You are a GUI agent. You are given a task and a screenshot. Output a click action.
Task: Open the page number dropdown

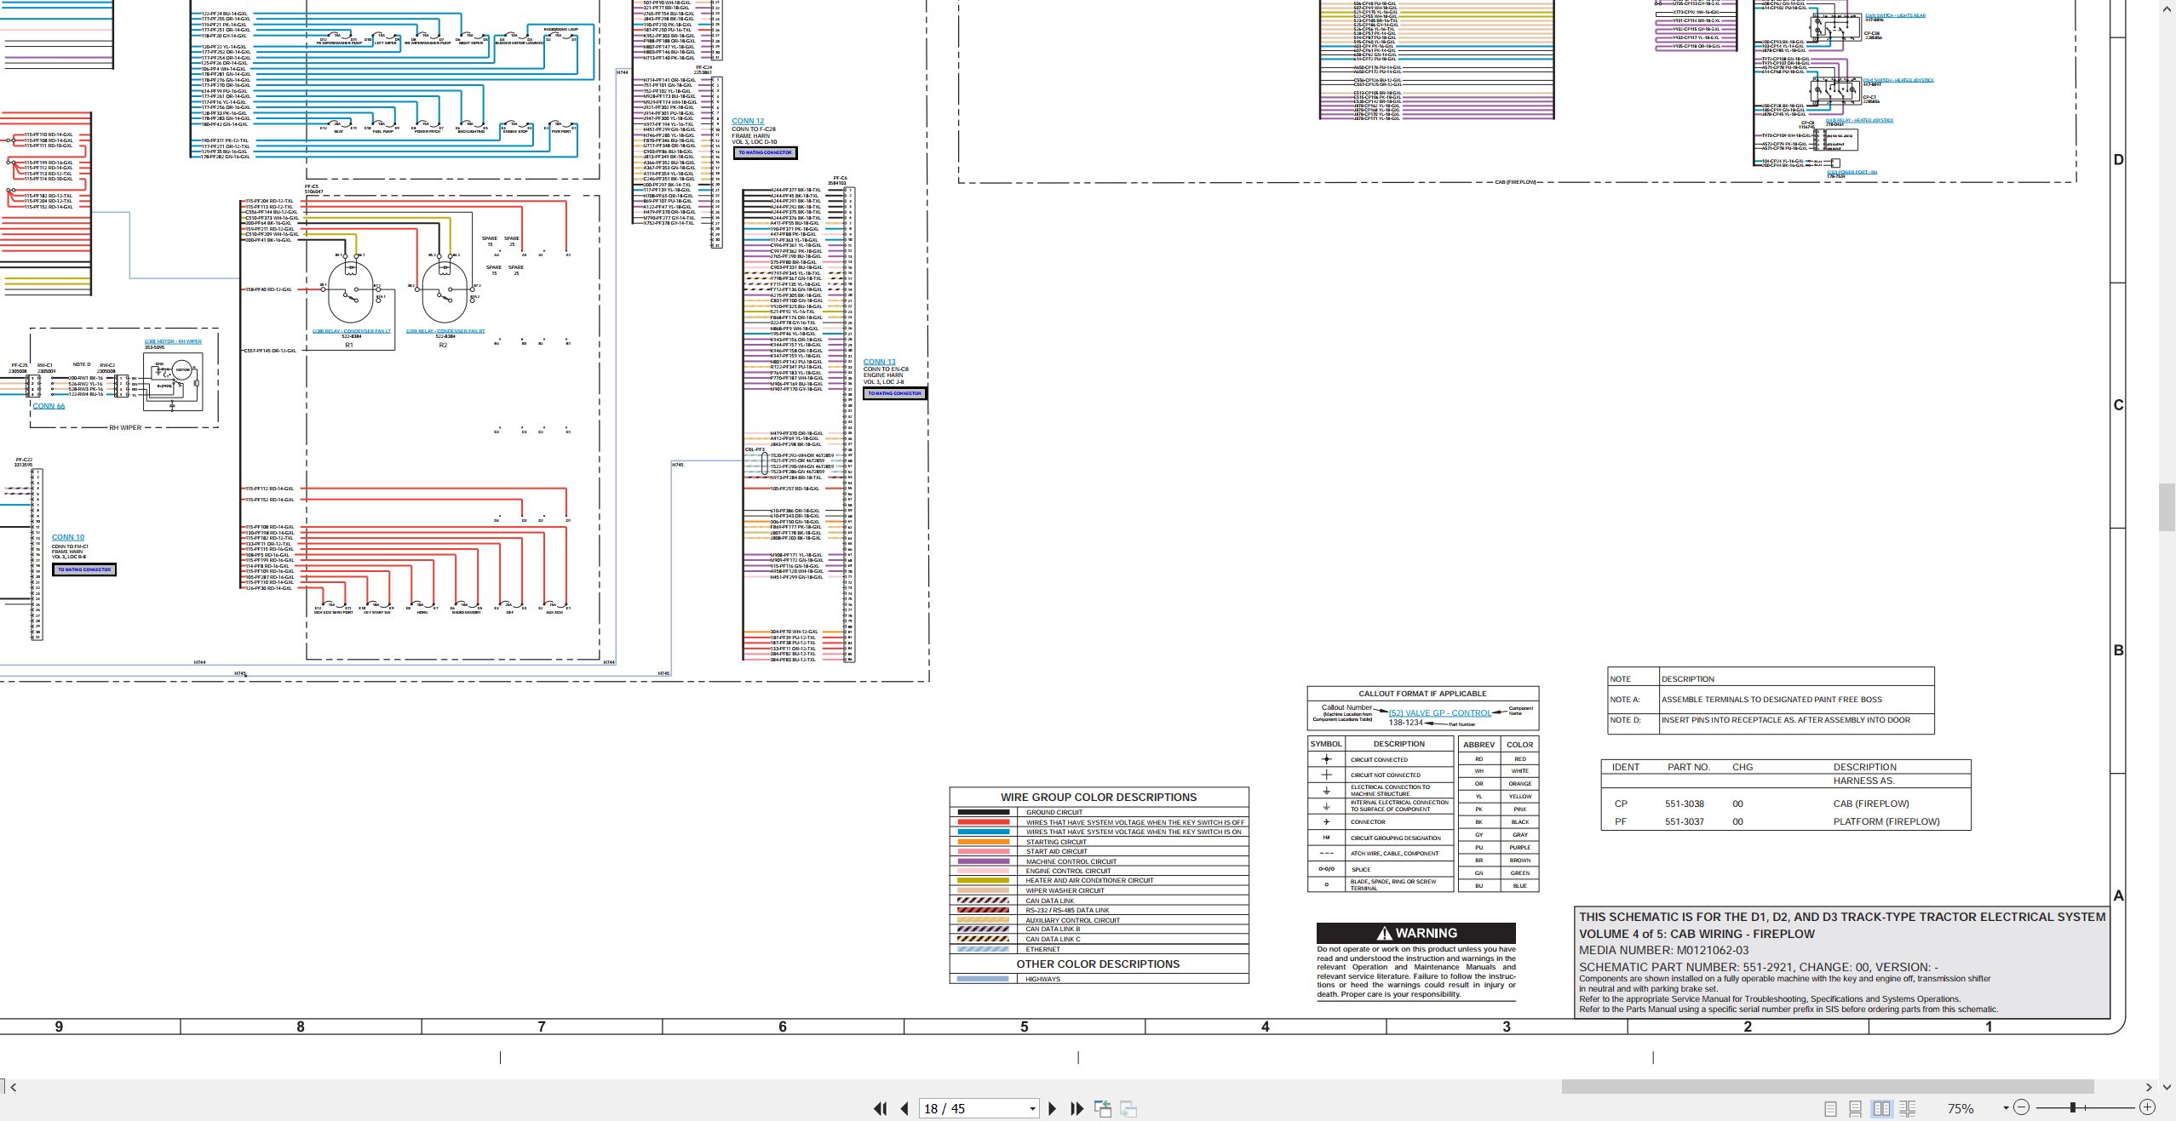tap(1032, 1109)
